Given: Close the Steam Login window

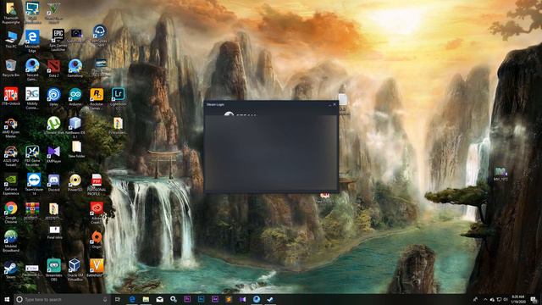Looking at the screenshot, I should point(335,104).
